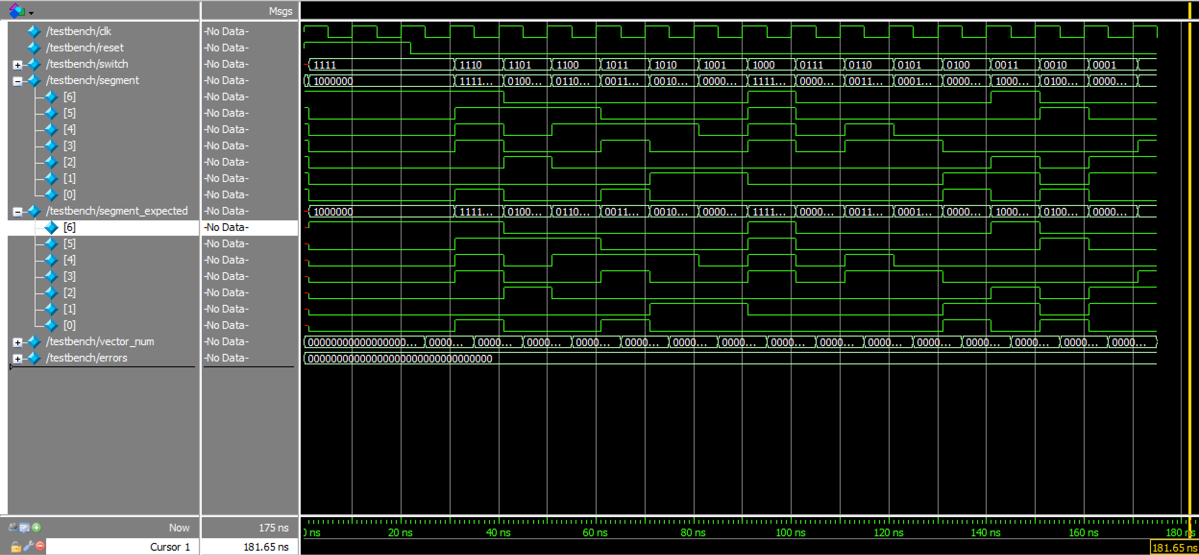Viewport: 1199px width, 555px height.
Task: Open the Edit Grid & Timeline preferences icon
Action: pyautogui.click(x=24, y=528)
